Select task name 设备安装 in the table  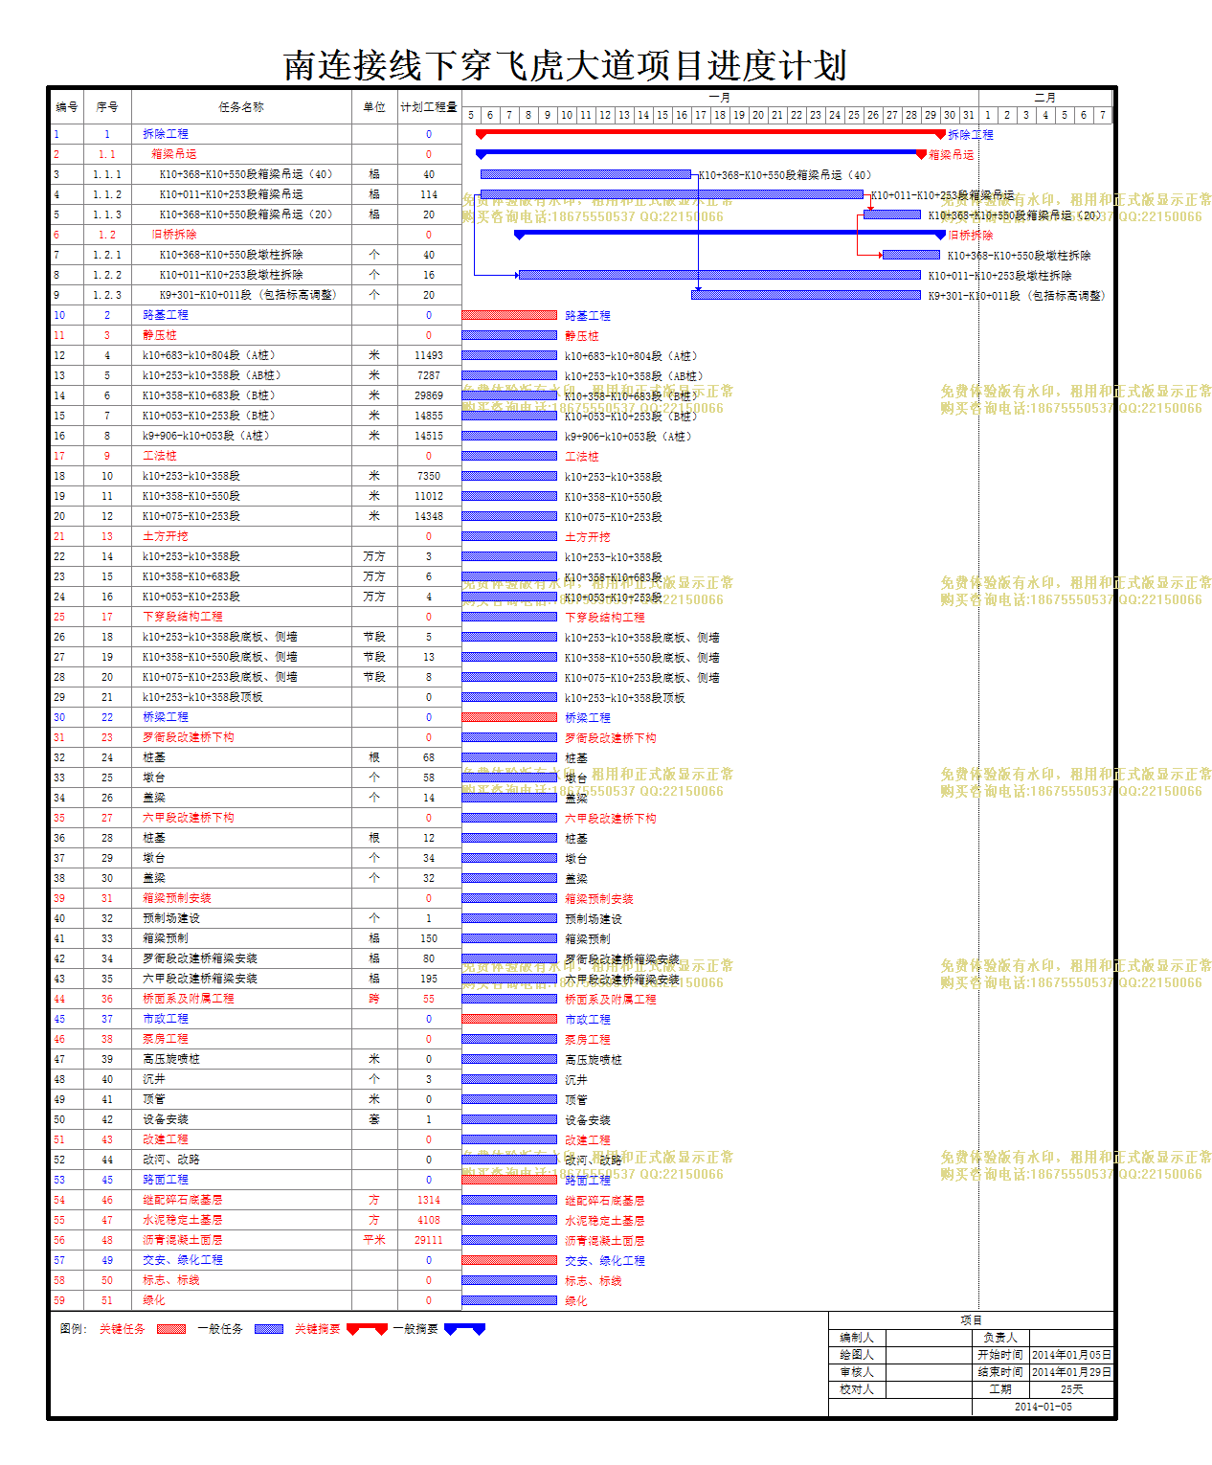pos(166,1119)
